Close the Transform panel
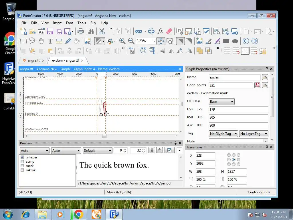Image resolution: width=293 pixels, height=220 pixels. tap(271, 147)
